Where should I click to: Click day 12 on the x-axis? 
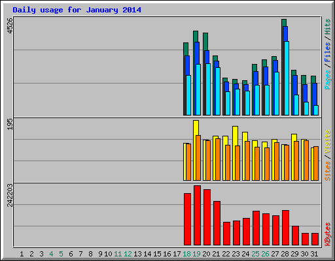click(128, 254)
